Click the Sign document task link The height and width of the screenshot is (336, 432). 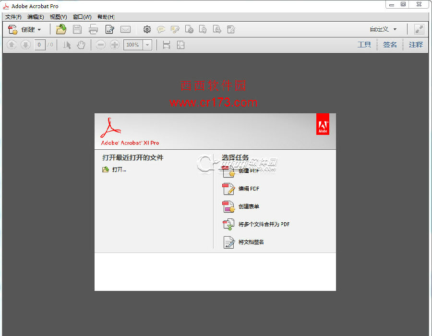point(251,242)
